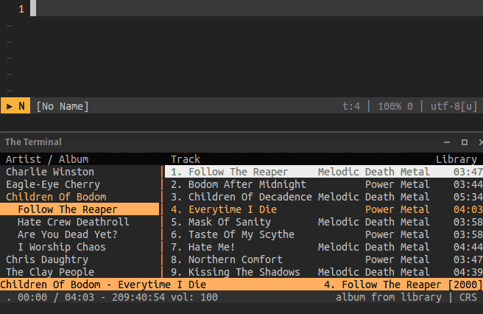Select track 9 Kissing The Shadows
Screen dimensions: 483x314
point(324,272)
